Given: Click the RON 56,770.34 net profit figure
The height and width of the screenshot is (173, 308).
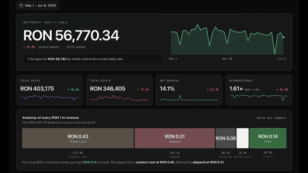Looking at the screenshot, I should (x=71, y=35).
